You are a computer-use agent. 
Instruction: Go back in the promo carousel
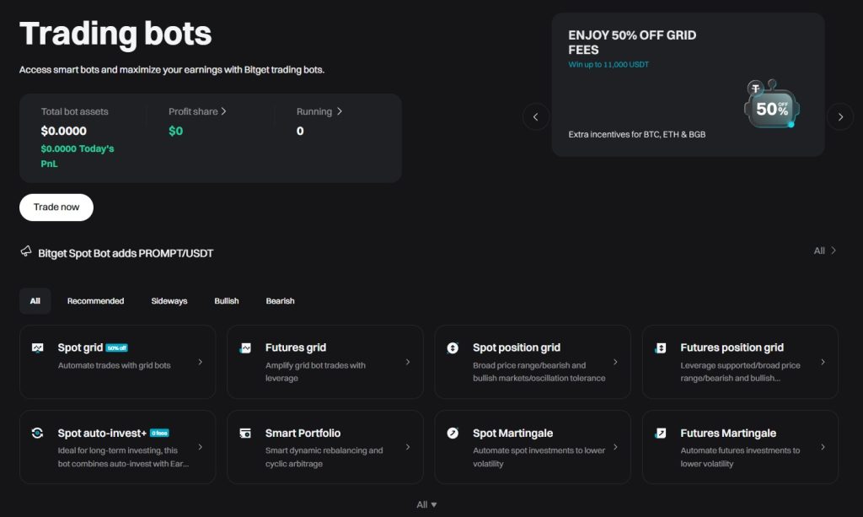(536, 116)
